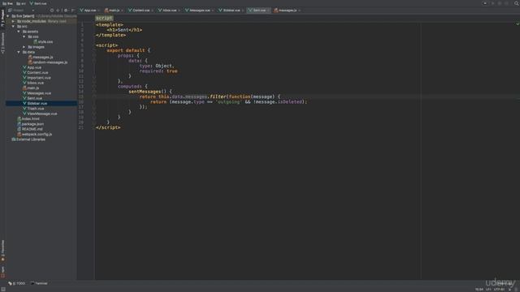Collapse the assets folder
The image size is (520, 292).
pyautogui.click(x=19, y=32)
